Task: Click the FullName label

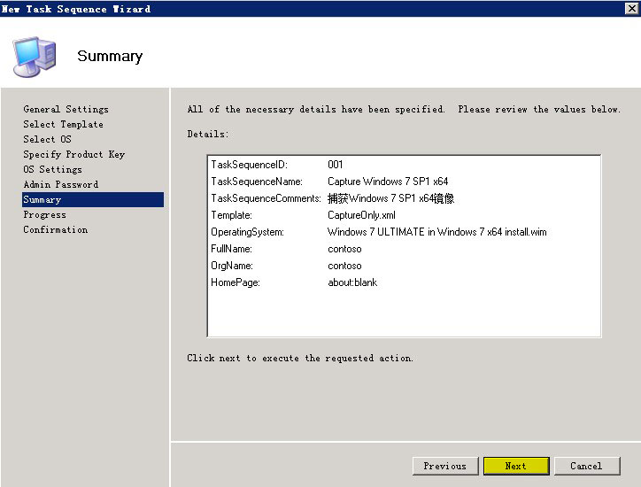Action: [231, 249]
